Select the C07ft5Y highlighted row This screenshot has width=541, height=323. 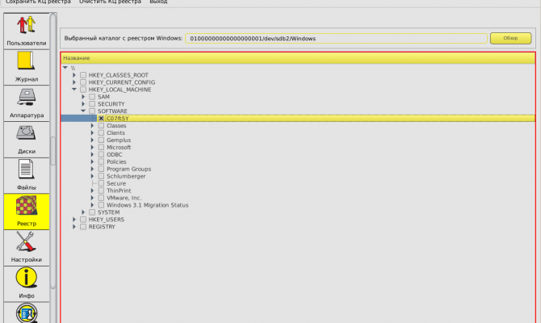tap(298, 119)
